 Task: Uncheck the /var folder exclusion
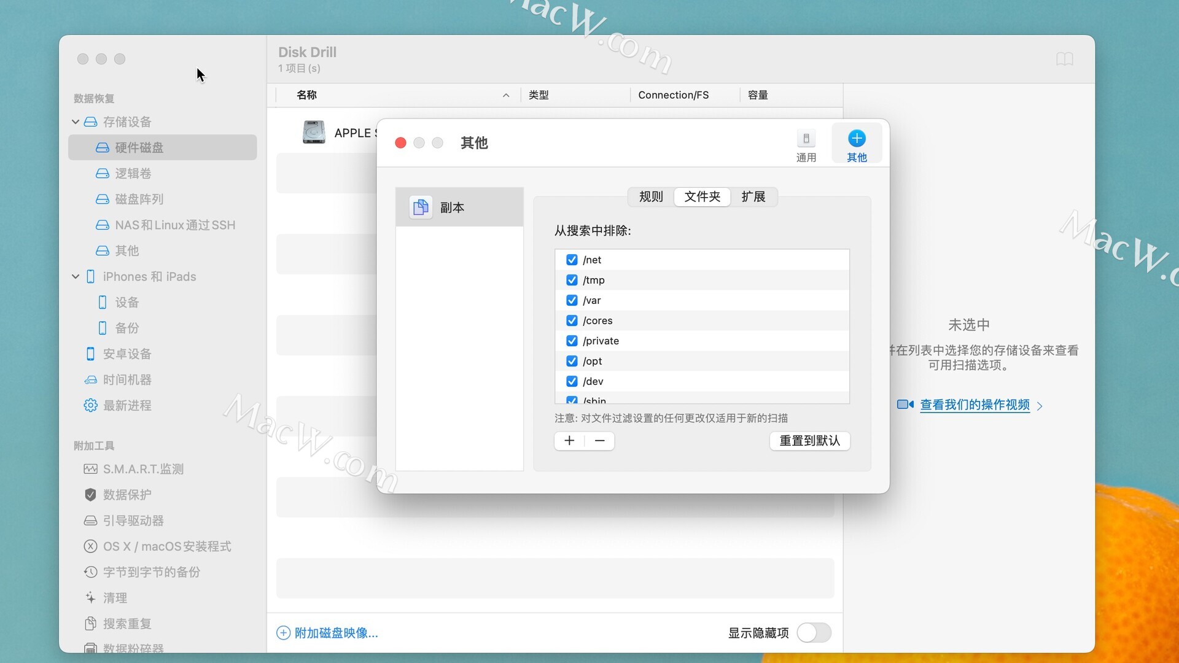point(572,300)
